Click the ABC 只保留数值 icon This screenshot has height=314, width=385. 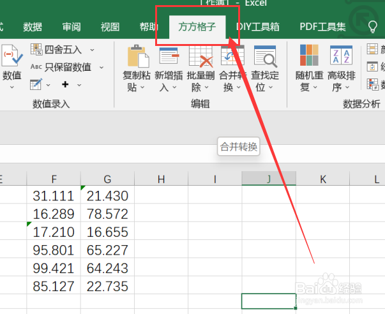coord(36,66)
